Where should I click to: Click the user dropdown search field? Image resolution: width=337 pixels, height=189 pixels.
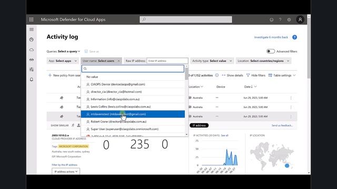[x=133, y=69]
